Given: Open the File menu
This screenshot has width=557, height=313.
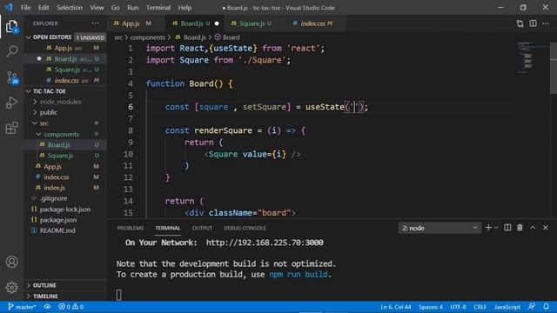Looking at the screenshot, I should point(25,8).
